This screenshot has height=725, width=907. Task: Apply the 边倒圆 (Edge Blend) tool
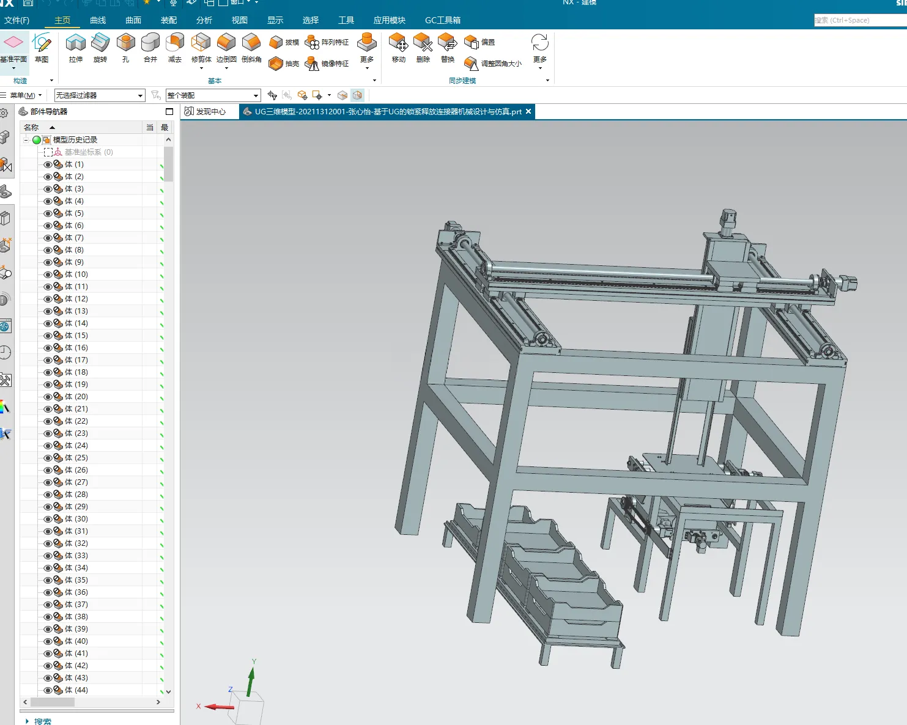(x=226, y=48)
